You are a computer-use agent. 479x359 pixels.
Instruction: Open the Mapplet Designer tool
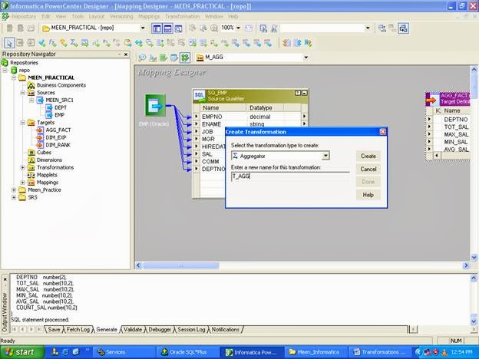pos(174,58)
